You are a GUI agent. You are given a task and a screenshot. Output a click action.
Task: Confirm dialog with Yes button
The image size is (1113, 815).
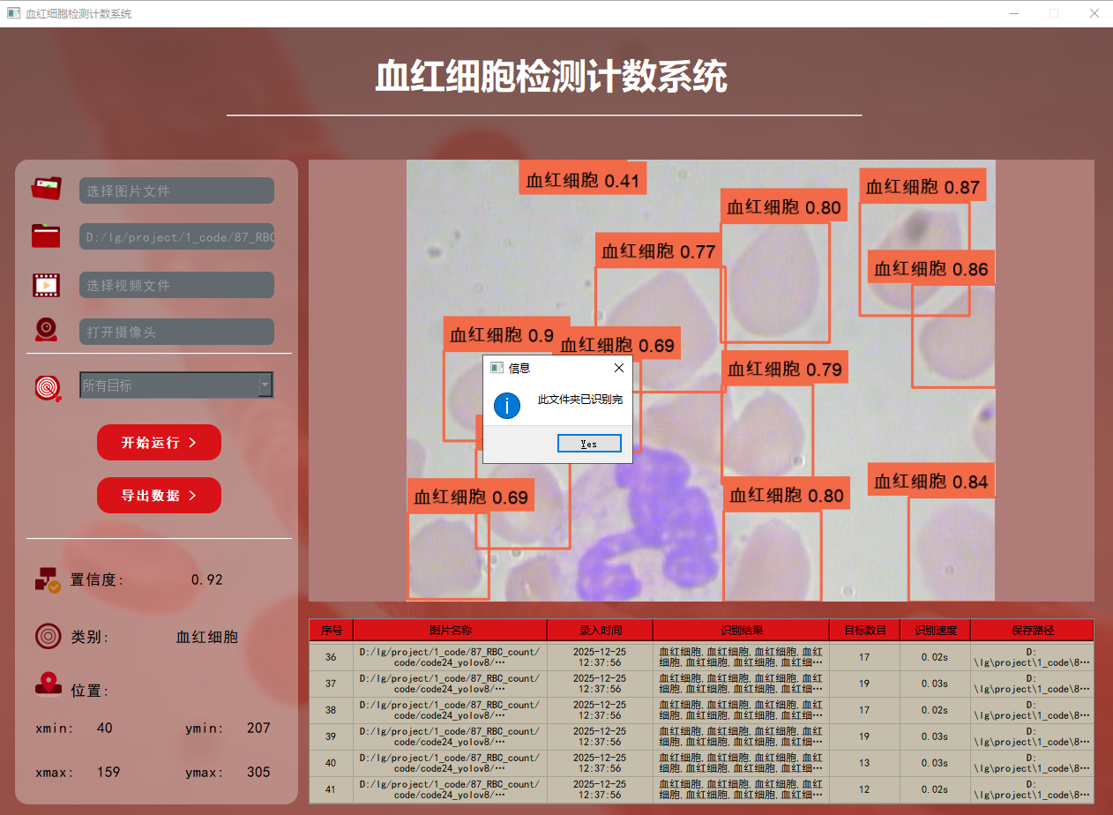(x=589, y=444)
